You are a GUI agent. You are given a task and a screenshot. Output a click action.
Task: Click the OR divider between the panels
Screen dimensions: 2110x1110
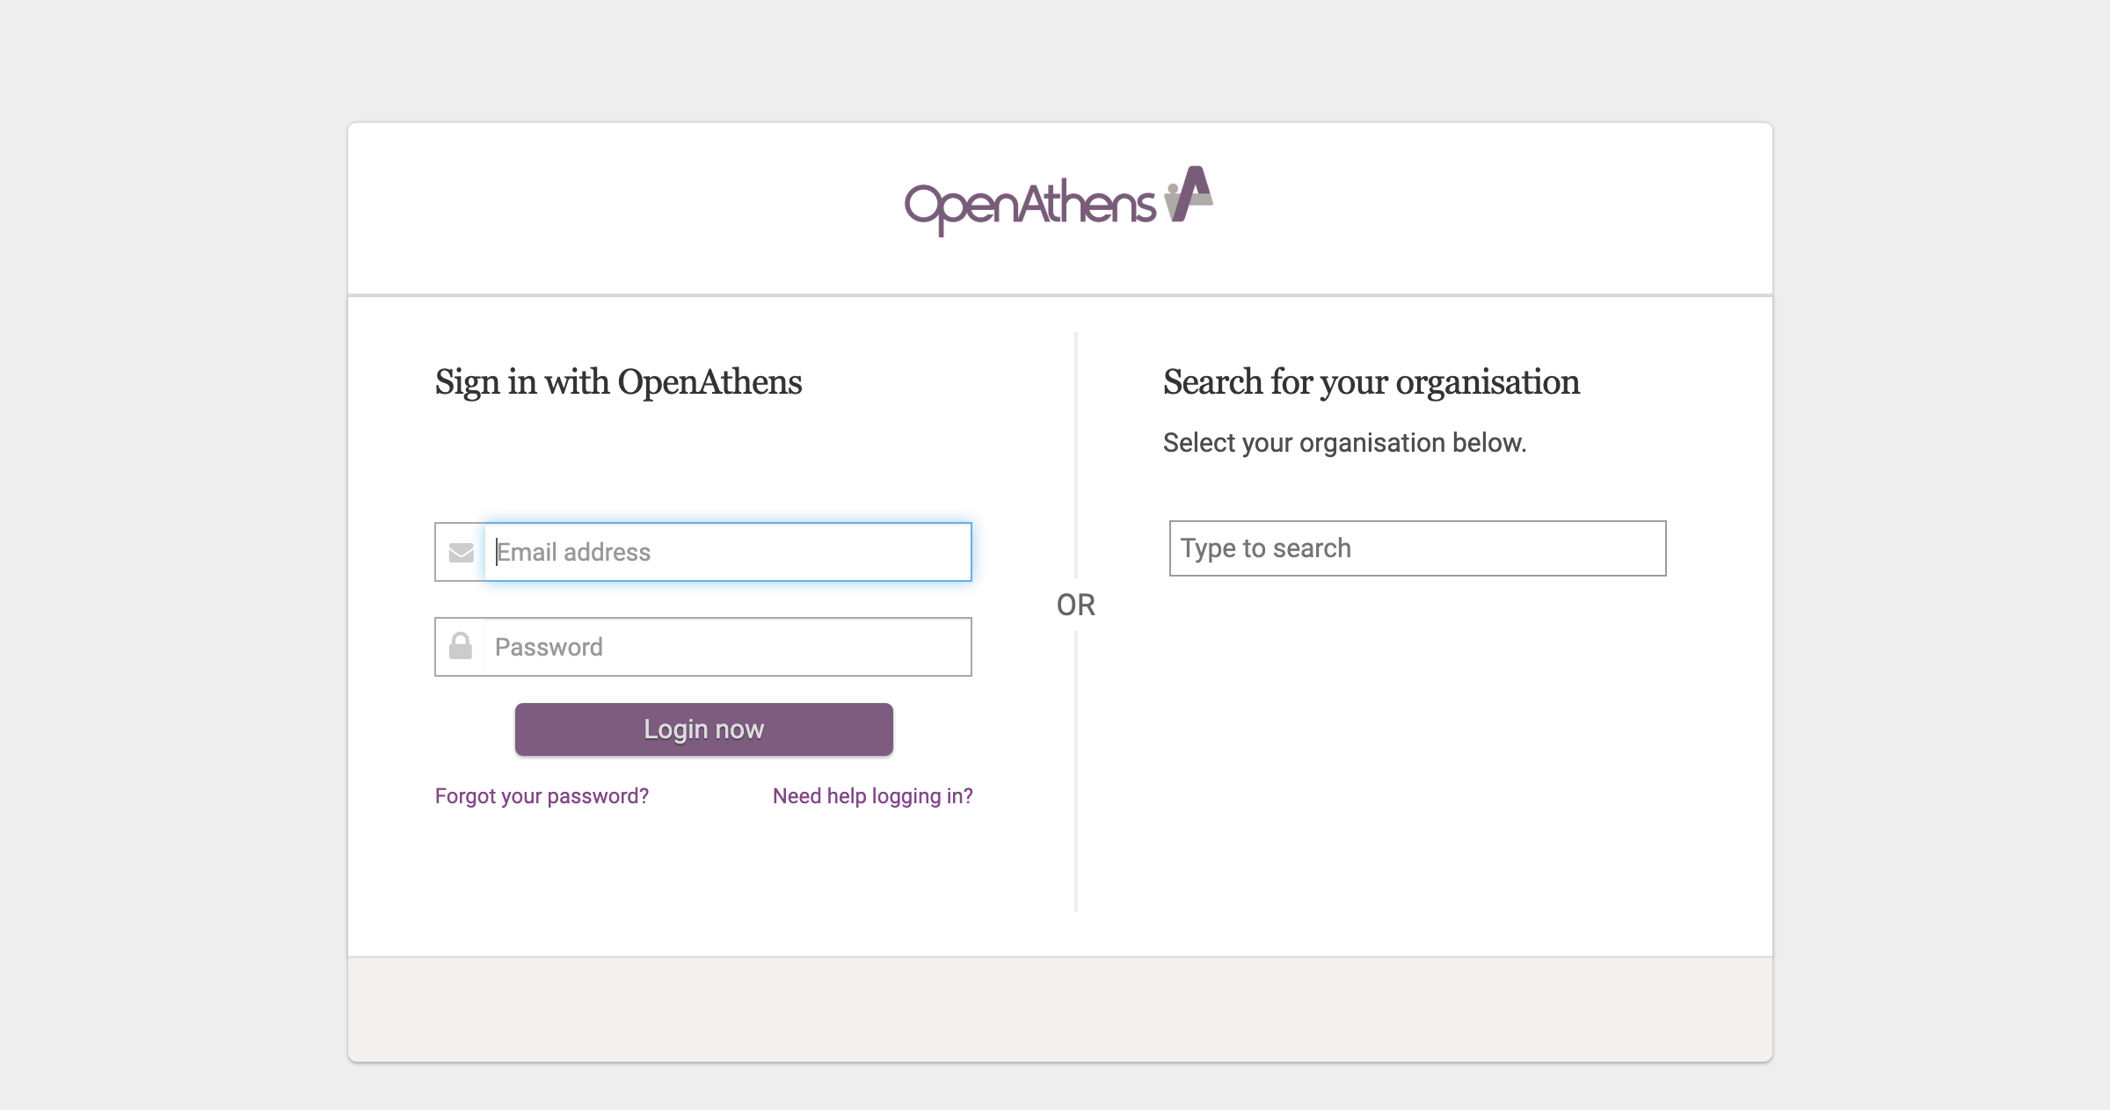point(1074,605)
